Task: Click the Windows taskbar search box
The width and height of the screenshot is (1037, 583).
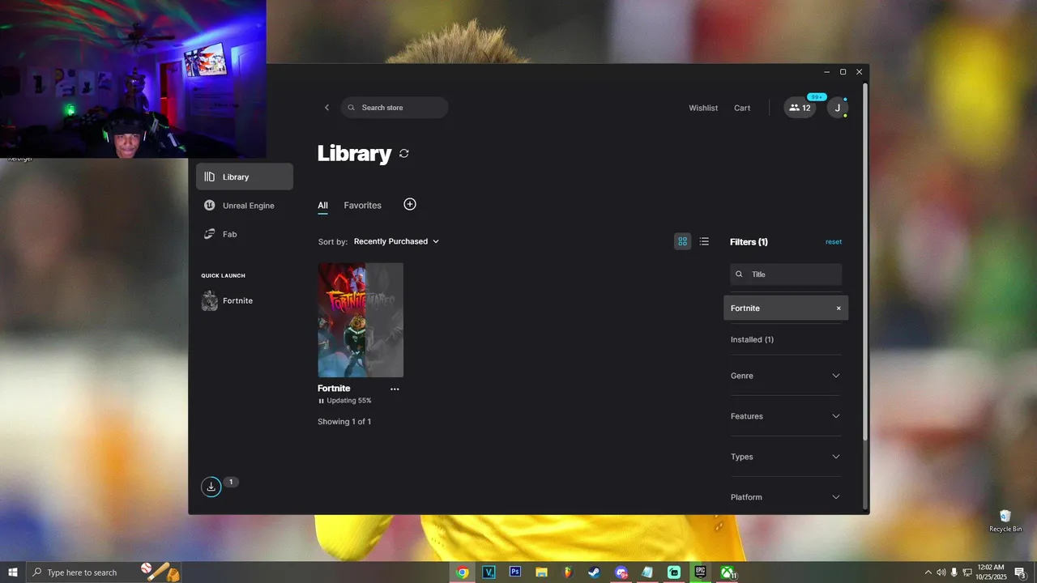Action: tap(104, 572)
